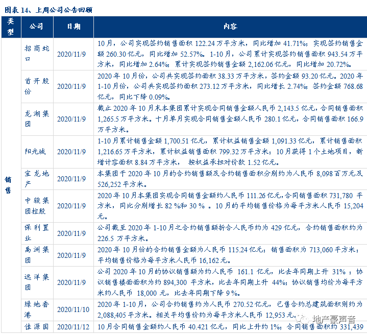367x335 pixels.
Task: Click the 公司 column header
Action: pyautogui.click(x=37, y=27)
